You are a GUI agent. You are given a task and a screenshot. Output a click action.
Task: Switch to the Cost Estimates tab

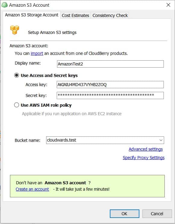(75, 15)
